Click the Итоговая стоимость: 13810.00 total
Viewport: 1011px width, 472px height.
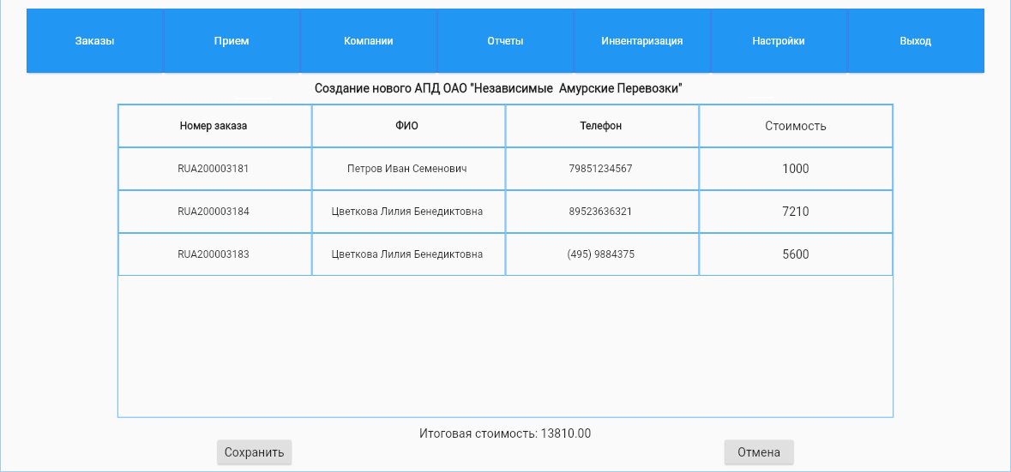[x=505, y=433]
